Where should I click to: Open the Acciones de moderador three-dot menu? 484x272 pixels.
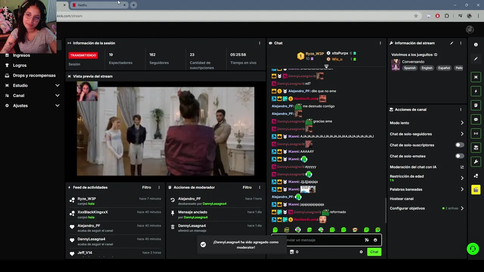pyautogui.click(x=259, y=187)
